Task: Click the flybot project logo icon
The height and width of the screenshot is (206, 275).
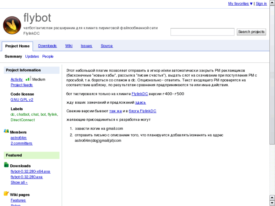Action: click(12, 25)
